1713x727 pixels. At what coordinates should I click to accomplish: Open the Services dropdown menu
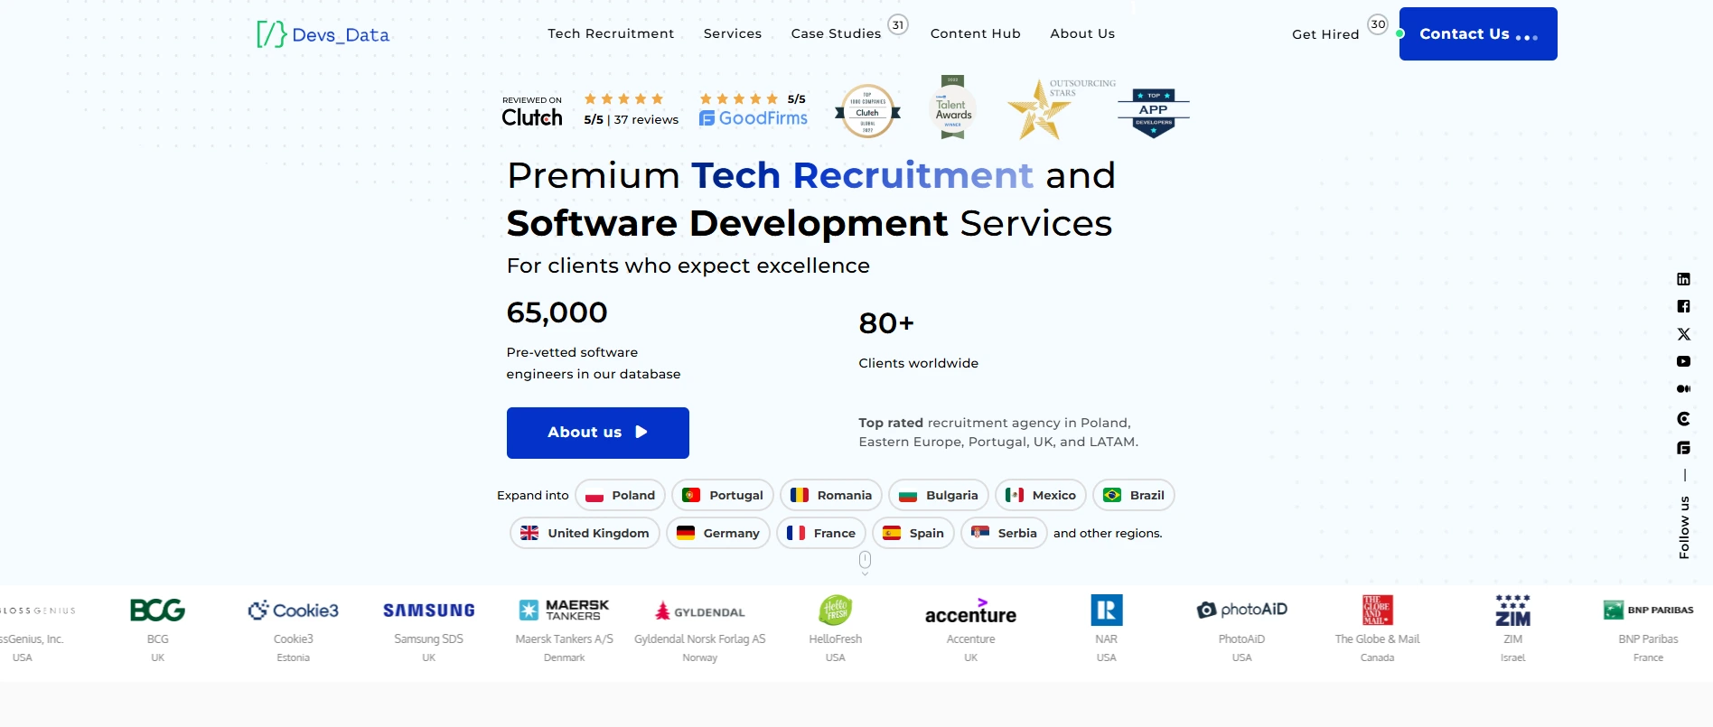(x=732, y=33)
